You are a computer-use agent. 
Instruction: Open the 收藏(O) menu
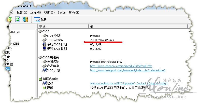click(49, 12)
